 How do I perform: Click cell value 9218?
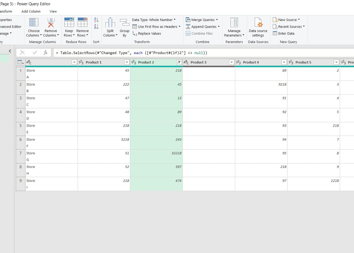point(282,84)
